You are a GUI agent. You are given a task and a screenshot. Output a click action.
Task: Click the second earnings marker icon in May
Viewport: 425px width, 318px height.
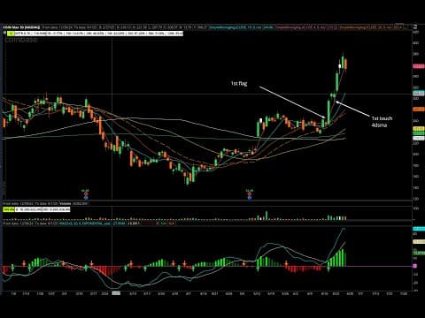click(x=250, y=194)
